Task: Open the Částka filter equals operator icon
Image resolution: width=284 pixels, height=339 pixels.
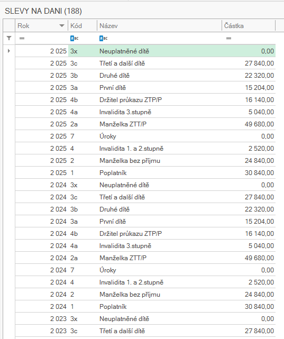Action: tap(228, 39)
